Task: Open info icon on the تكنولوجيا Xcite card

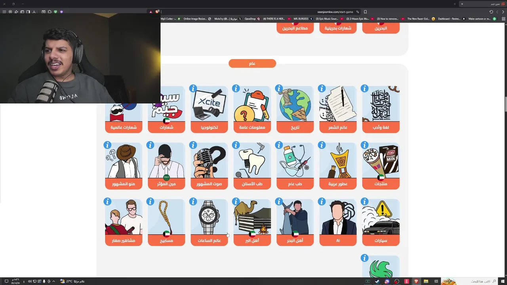Action: click(x=193, y=88)
